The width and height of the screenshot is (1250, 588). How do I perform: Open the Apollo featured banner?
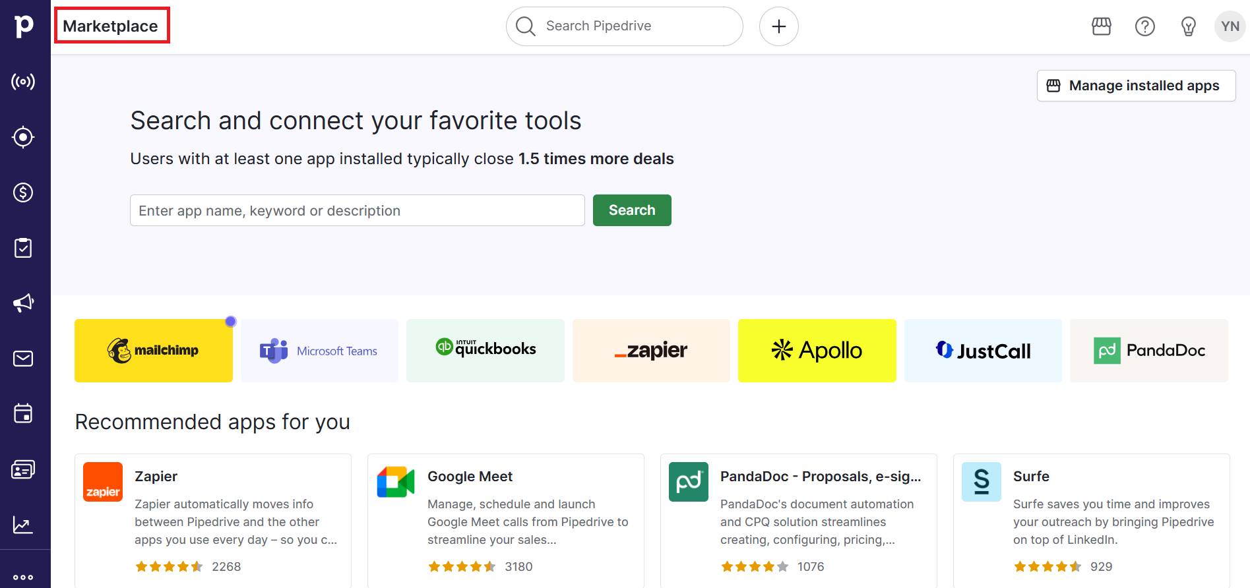click(817, 351)
